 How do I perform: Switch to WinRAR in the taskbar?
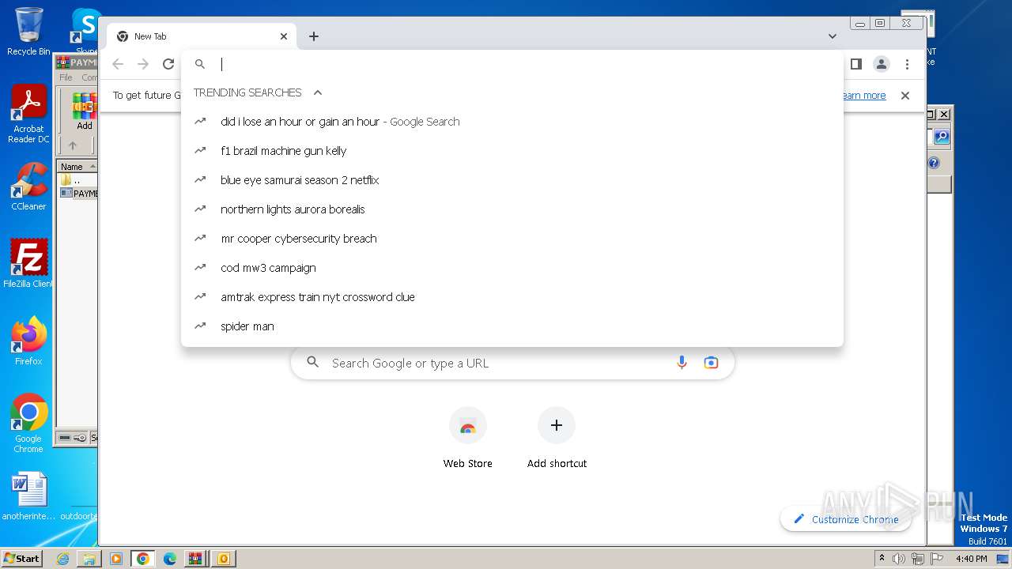pos(195,559)
